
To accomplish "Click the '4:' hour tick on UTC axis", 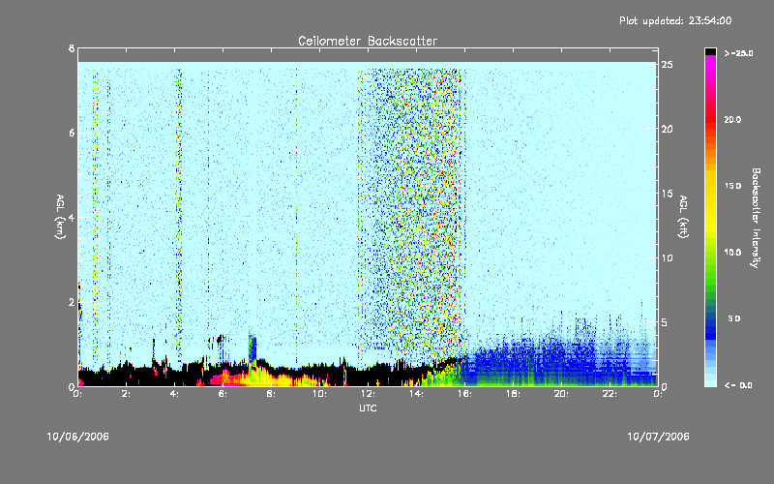I will [174, 394].
